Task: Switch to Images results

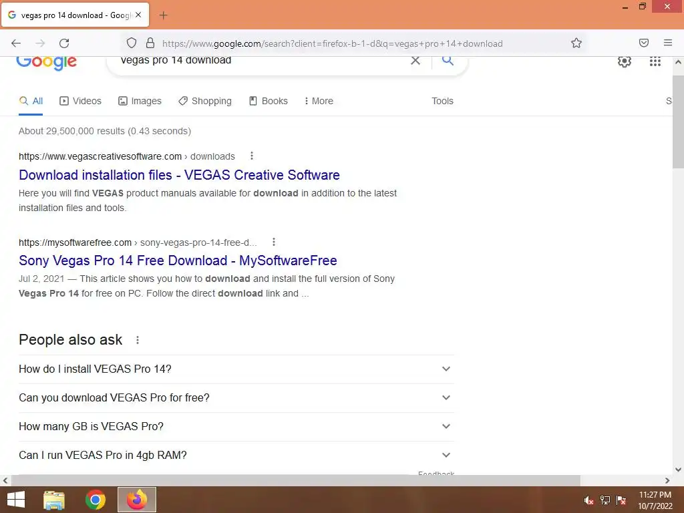Action: pos(140,102)
